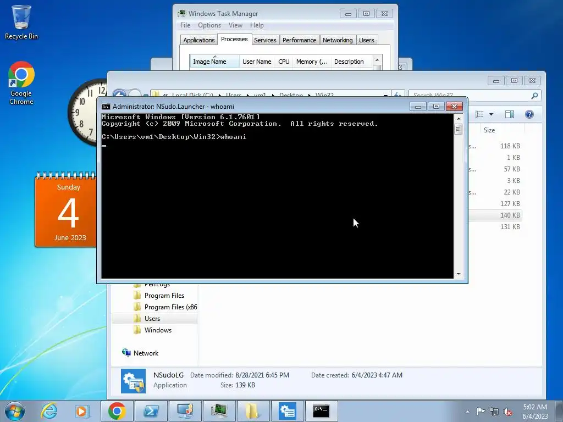Viewport: 563px width, 422px height.
Task: Click NSudoLG application icon in details pane
Action: (x=133, y=381)
